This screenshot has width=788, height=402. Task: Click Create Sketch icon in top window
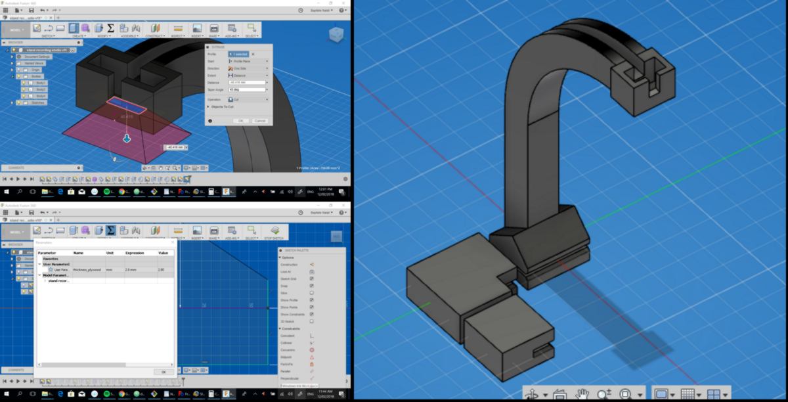[x=36, y=28]
